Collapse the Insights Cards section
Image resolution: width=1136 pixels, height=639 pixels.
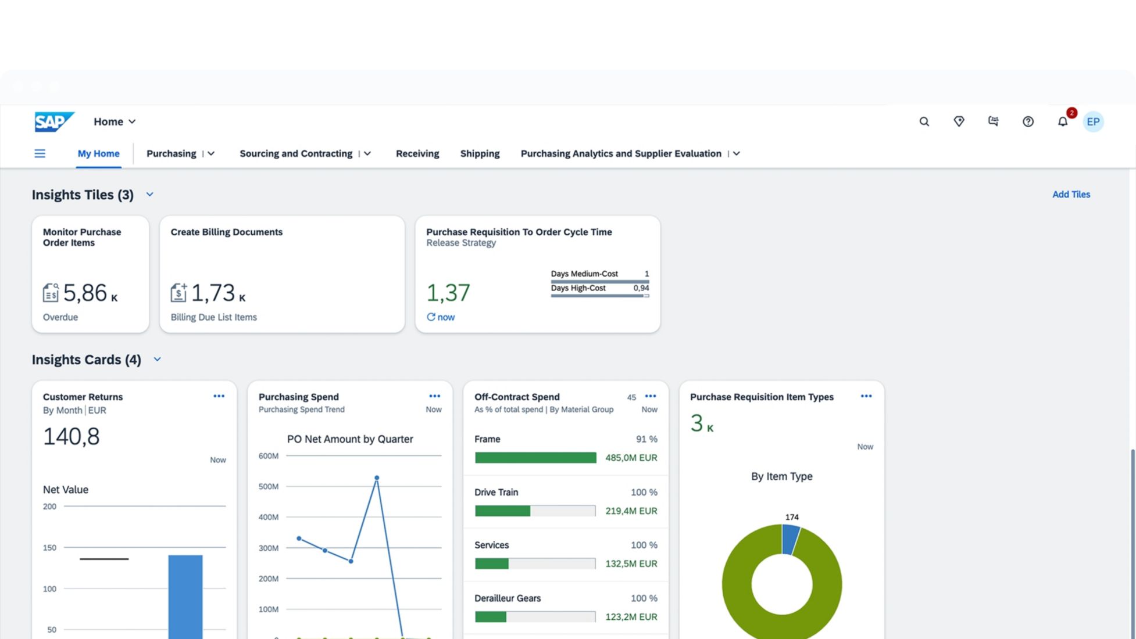157,360
